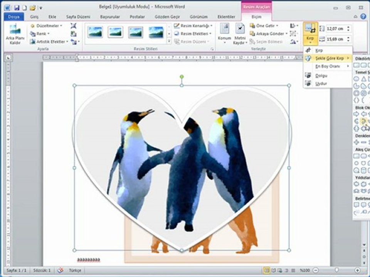
Task: Switch to the Postalar tab
Action: click(x=137, y=17)
